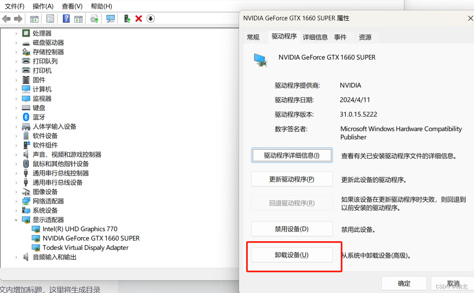The image size is (474, 293).
Task: Click the green arrow update driver icon
Action: (127, 19)
